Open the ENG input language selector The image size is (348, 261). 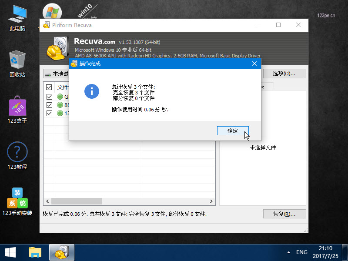(x=302, y=252)
